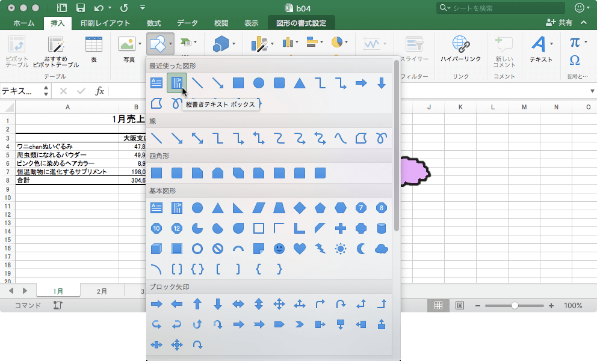597x361 pixels.
Task: Insert the lightning bolt shape
Action: 320,249
